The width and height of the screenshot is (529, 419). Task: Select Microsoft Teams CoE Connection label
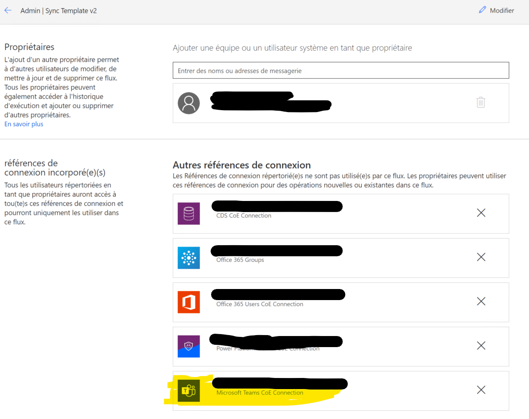(259, 393)
